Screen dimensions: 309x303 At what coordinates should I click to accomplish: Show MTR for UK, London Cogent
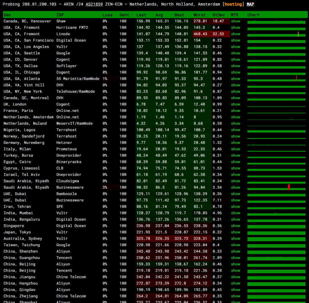(236, 104)
